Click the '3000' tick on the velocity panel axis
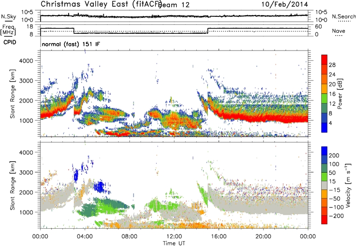The height and width of the screenshot is (246, 356). tap(26, 172)
